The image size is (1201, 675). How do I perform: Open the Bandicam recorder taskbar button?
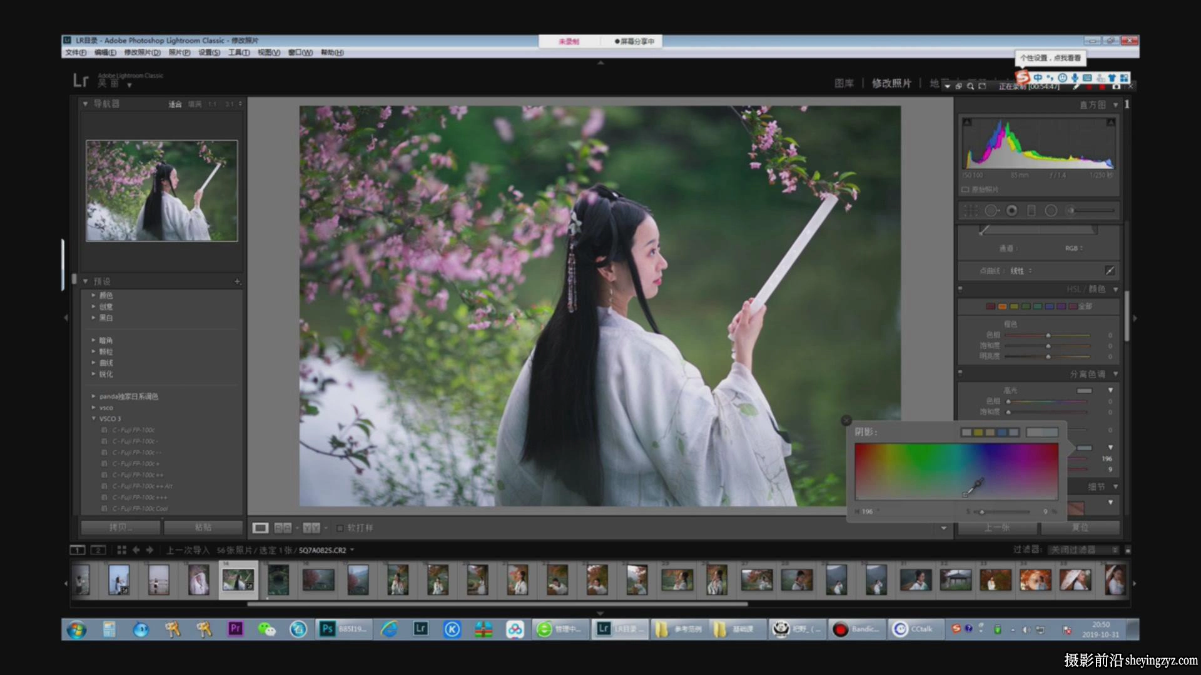click(858, 629)
